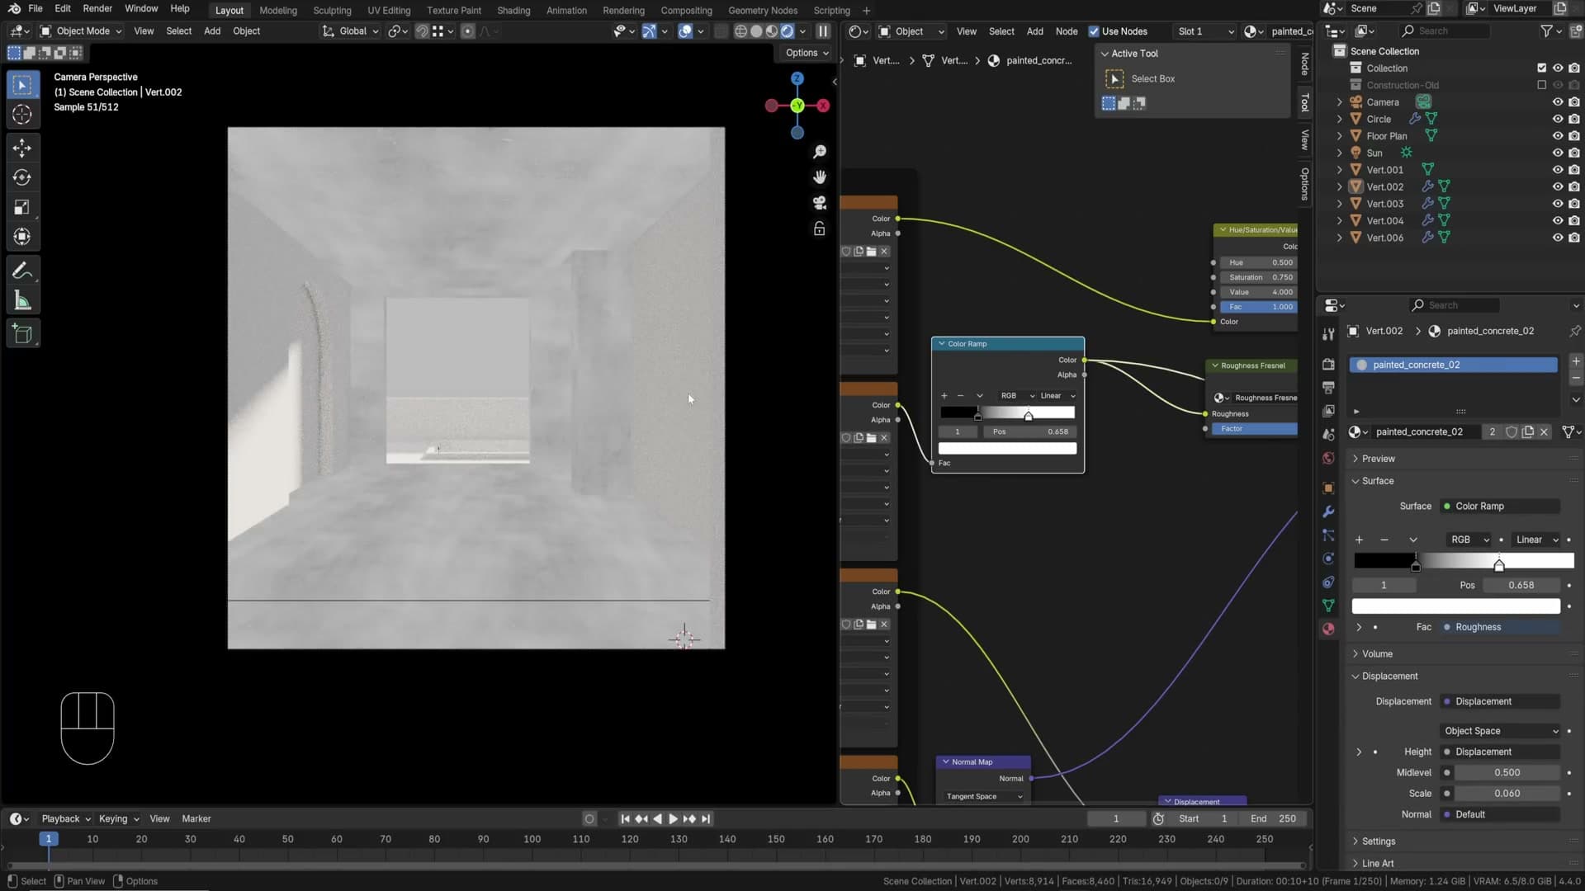1585x891 pixels.
Task: Play the animation in the timeline
Action: click(x=673, y=819)
